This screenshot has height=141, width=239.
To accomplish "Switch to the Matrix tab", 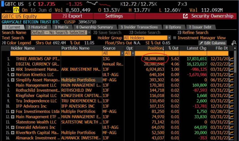I will [62, 27].
